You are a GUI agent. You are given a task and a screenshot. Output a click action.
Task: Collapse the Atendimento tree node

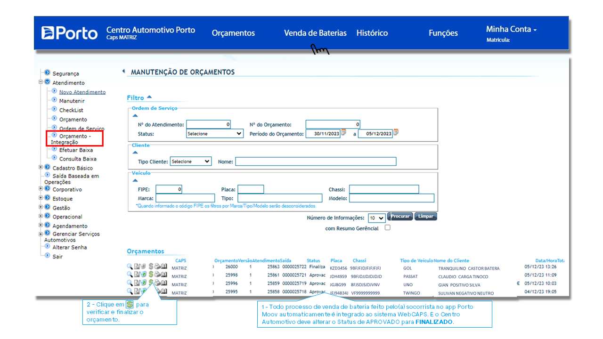pos(41,82)
